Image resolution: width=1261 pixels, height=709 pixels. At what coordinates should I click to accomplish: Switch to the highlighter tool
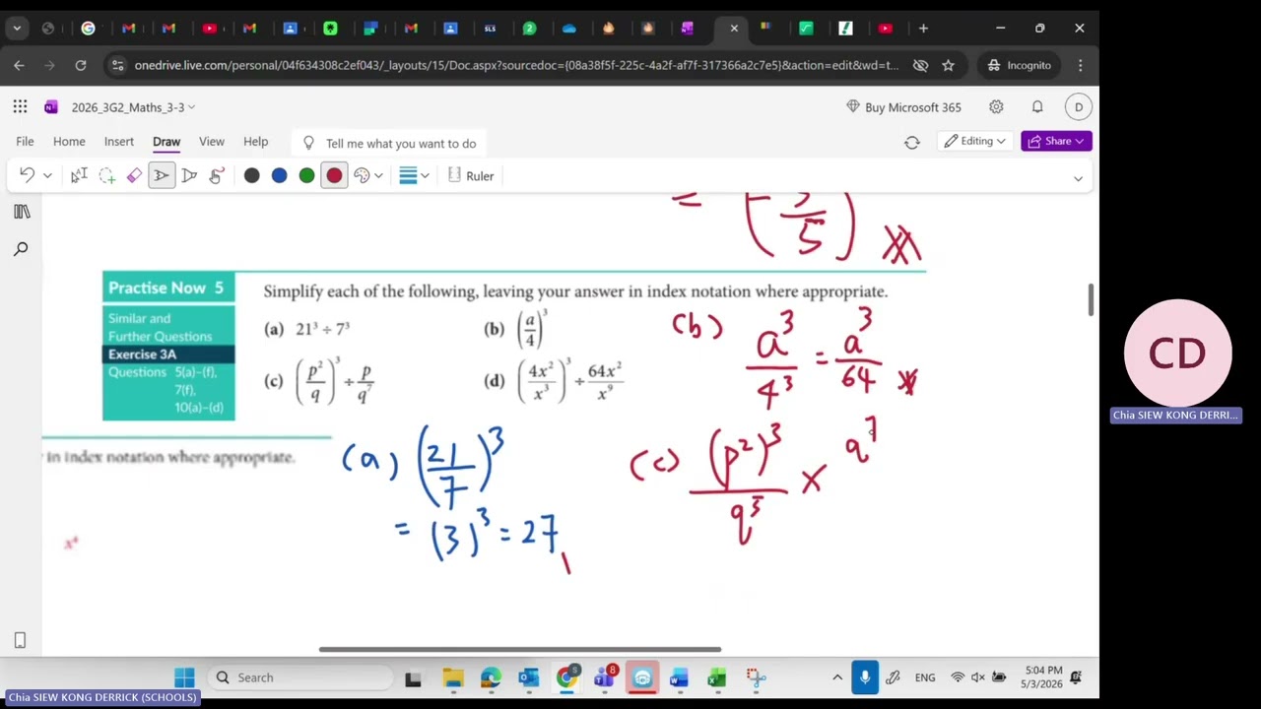pyautogui.click(x=189, y=175)
